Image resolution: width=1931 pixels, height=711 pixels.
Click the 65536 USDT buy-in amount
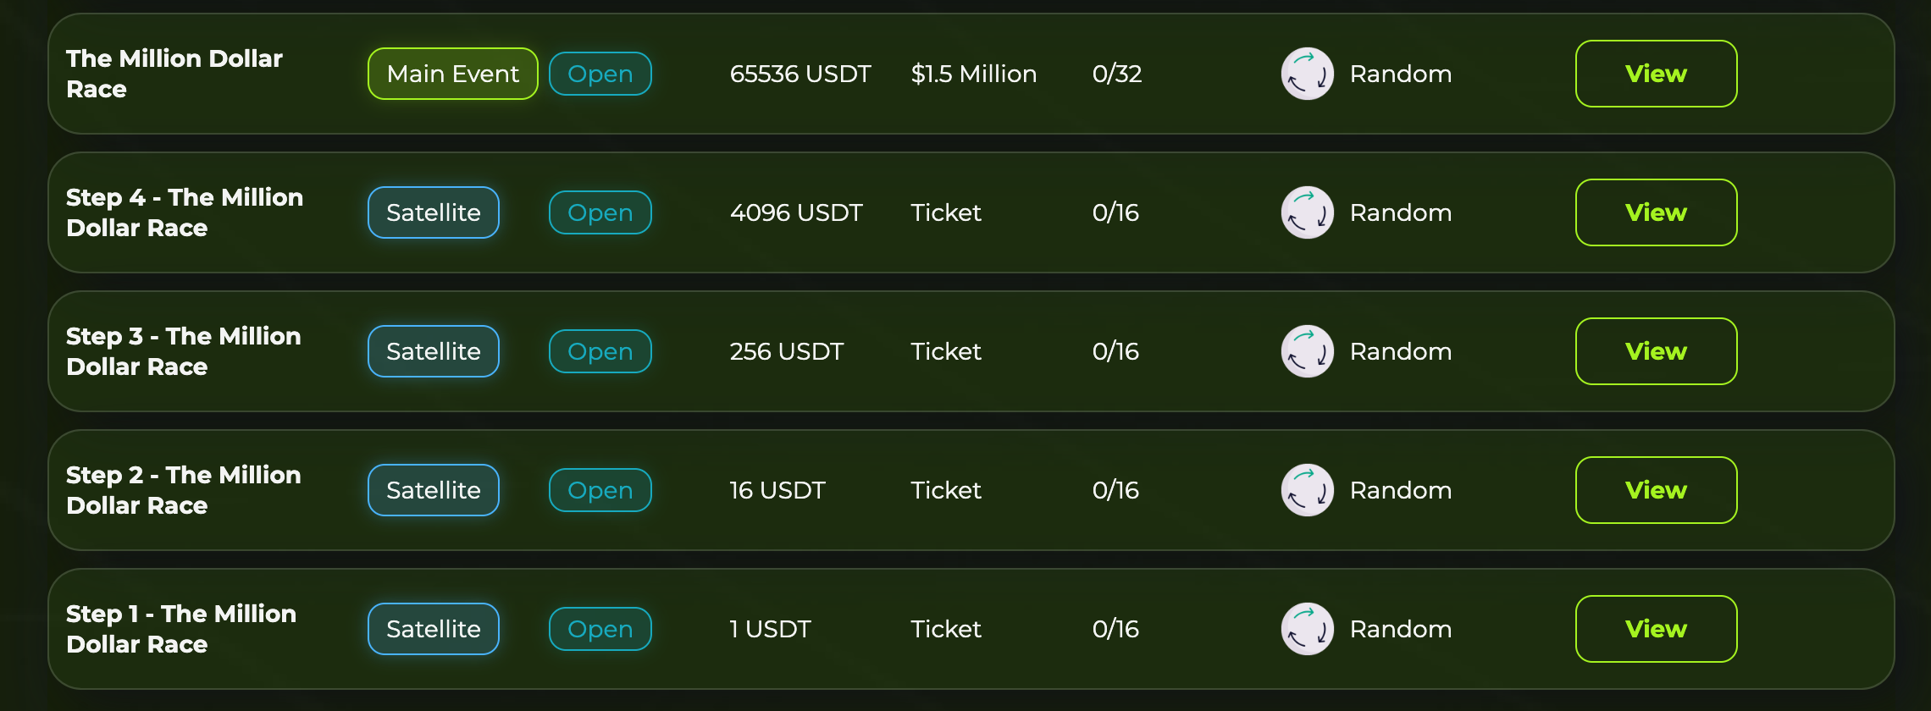(800, 74)
